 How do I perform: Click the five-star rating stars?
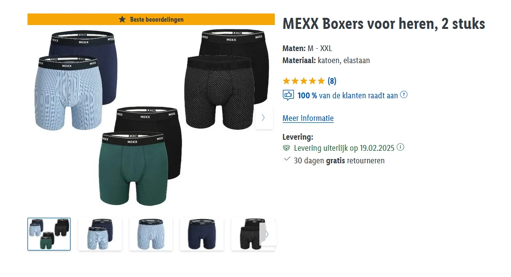[x=304, y=81]
